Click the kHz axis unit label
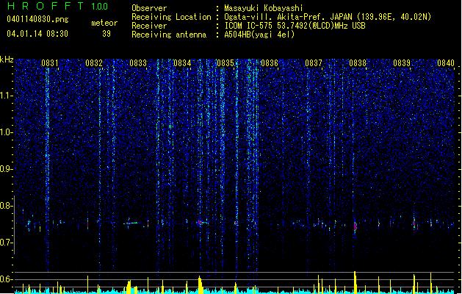Screen dimensions: 462x294 [x=7, y=60]
